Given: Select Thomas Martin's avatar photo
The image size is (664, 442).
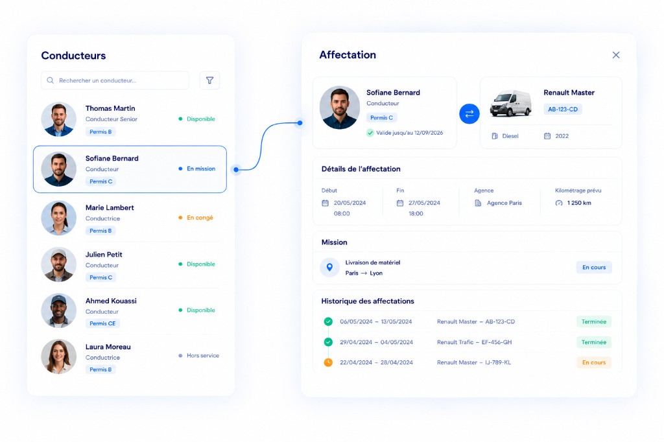Looking at the screenshot, I should 59,119.
